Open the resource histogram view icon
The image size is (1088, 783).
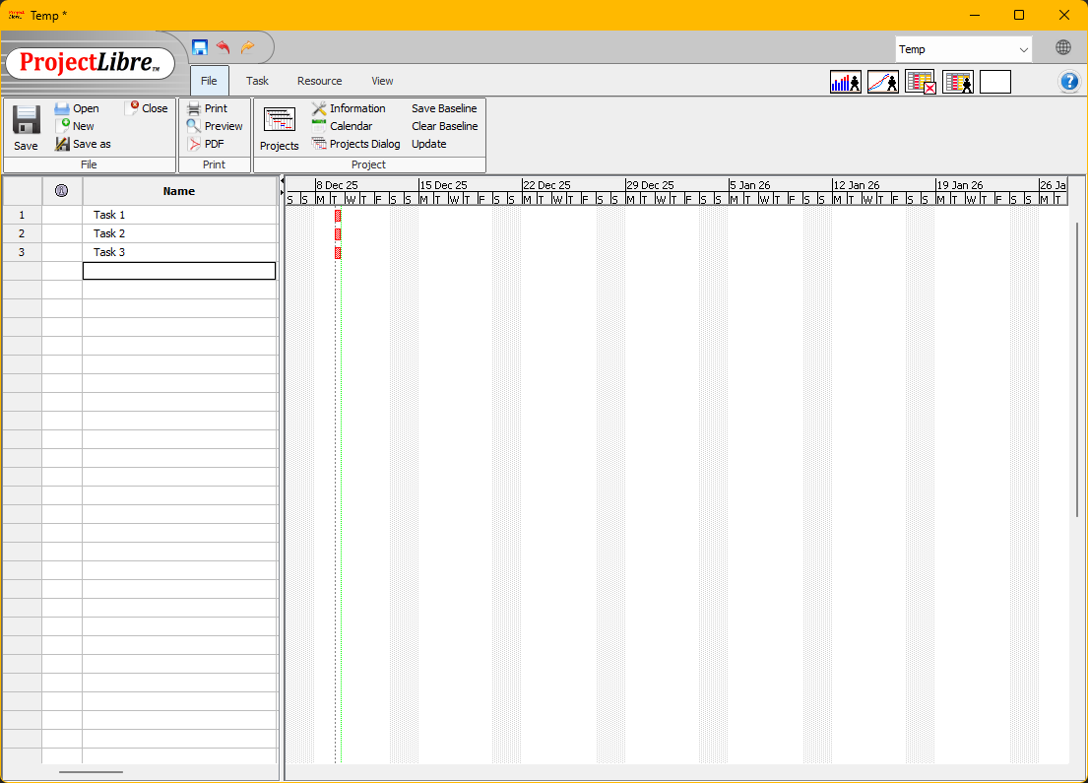point(846,83)
